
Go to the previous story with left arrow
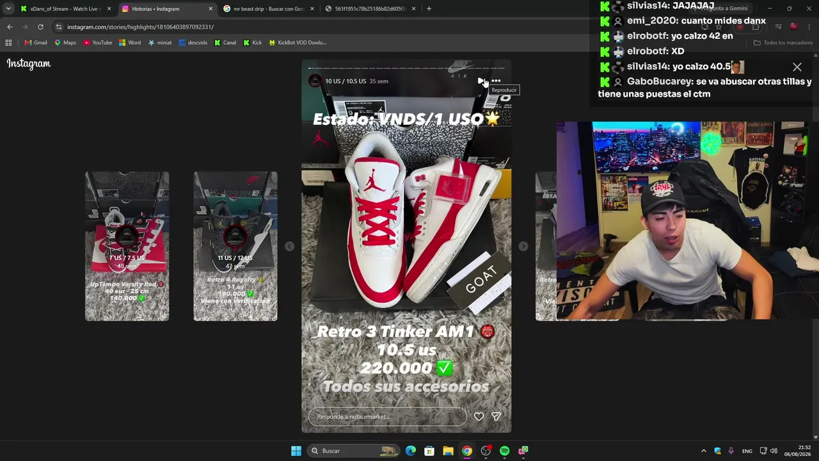point(289,247)
